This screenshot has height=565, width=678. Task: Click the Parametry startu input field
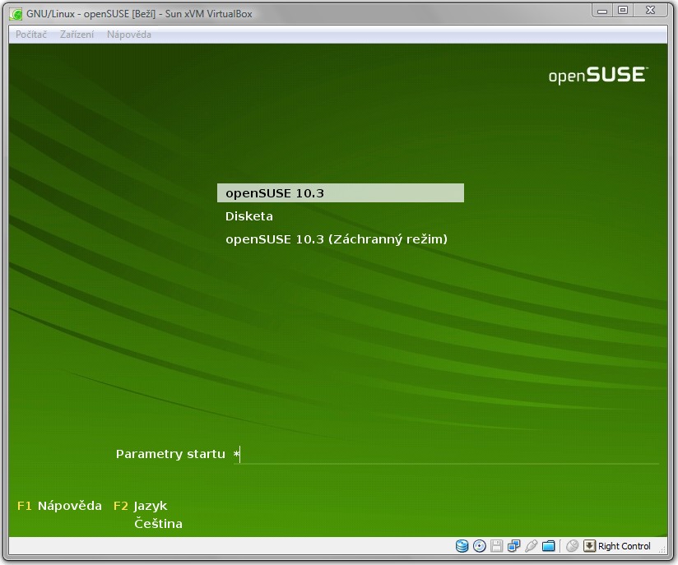[x=446, y=455]
